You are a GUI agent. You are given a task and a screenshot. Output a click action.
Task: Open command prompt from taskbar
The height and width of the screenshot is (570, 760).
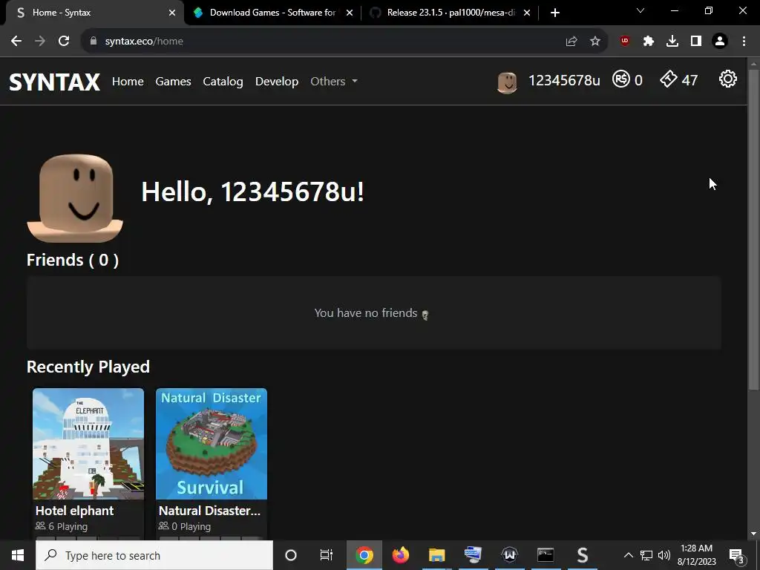point(546,555)
